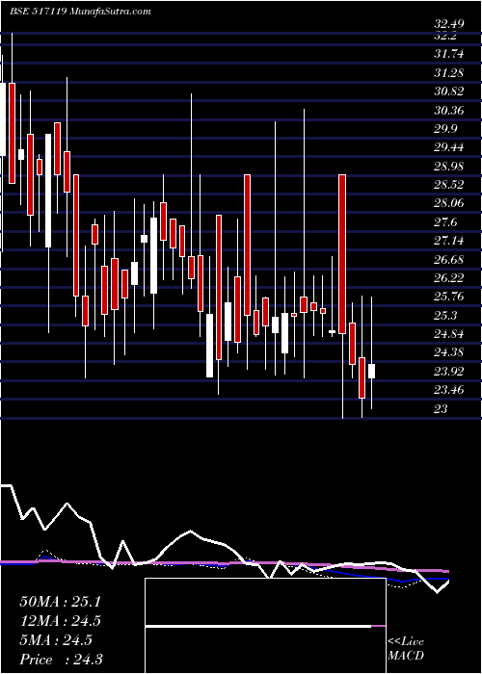Click the 23.46 price axis label
Viewport: 482px width, 674px height.
449,390
